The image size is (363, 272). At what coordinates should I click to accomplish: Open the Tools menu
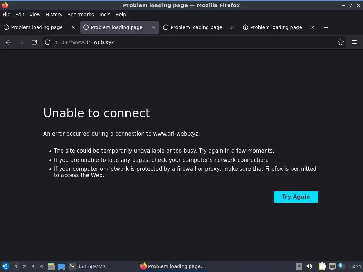[x=105, y=15]
